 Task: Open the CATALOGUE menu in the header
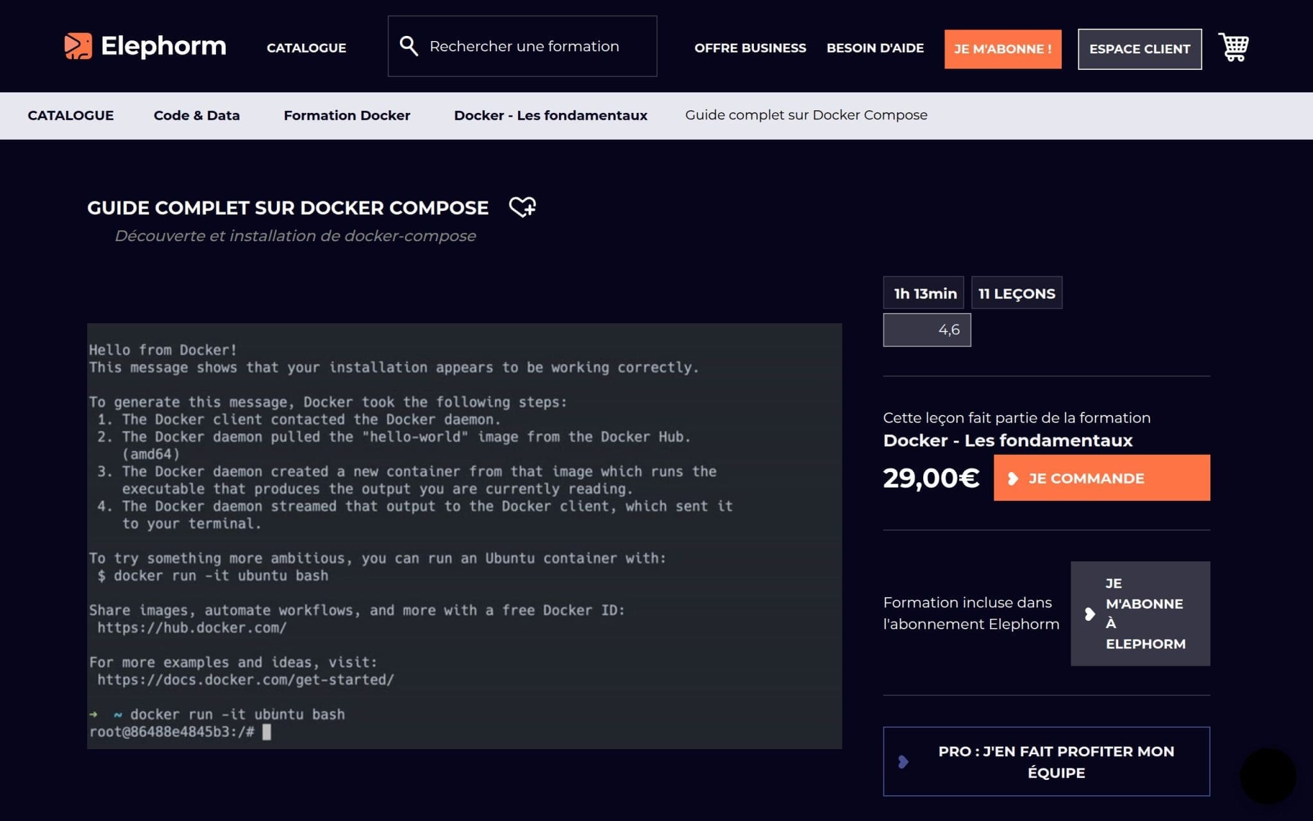tap(306, 48)
